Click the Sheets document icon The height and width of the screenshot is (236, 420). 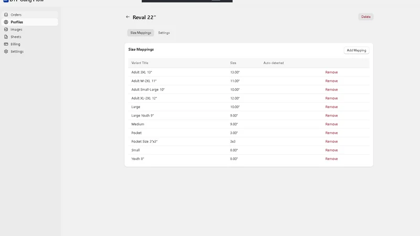point(6,37)
